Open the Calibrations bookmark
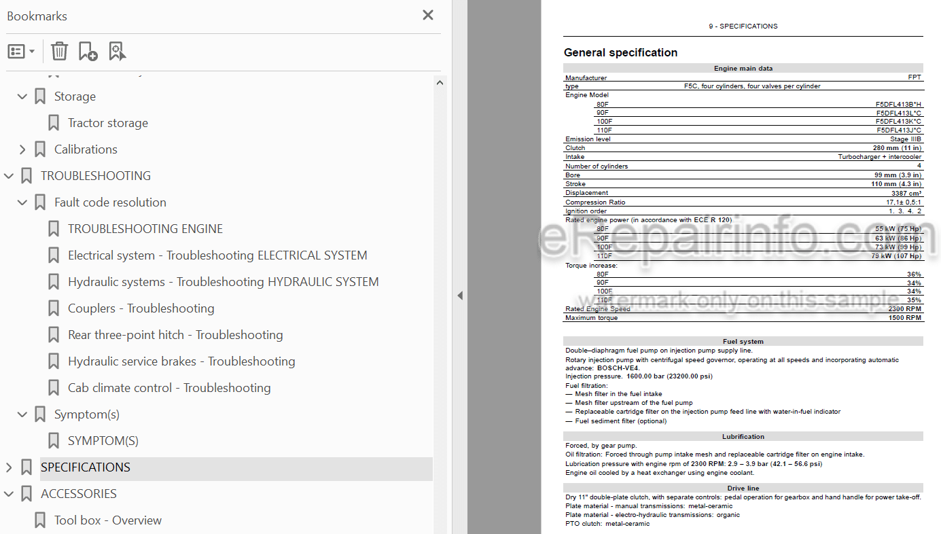 (86, 149)
